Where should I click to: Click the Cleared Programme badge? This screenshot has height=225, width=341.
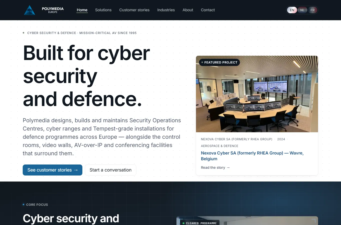click(200, 223)
